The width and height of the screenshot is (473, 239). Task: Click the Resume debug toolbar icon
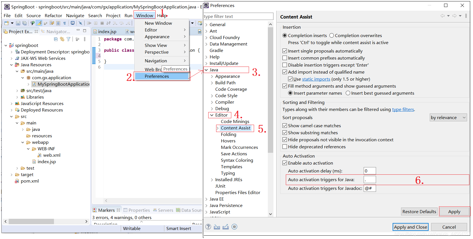click(x=89, y=23)
